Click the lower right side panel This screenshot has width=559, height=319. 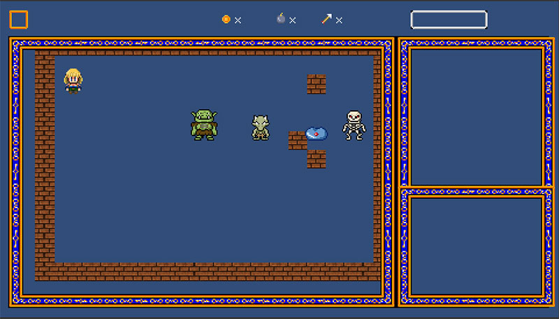[477, 246]
